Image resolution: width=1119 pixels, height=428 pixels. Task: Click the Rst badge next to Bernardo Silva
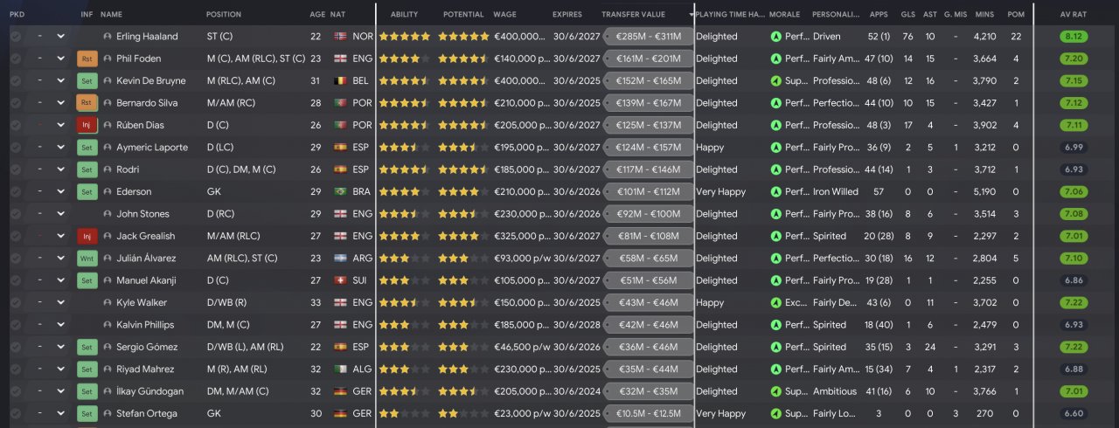pyautogui.click(x=87, y=103)
